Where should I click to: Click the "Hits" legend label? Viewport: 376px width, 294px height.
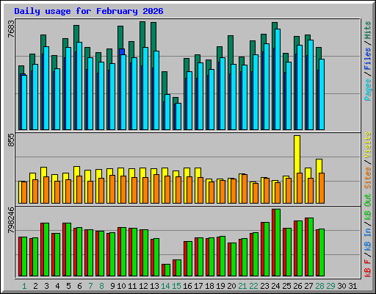coord(368,30)
